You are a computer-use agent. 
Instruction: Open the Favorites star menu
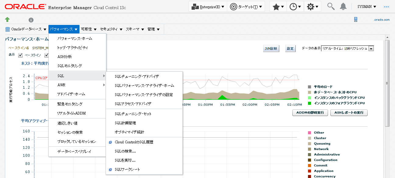tap(278, 7)
